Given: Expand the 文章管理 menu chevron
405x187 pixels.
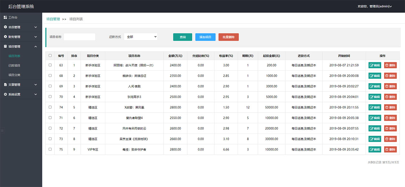Looking at the screenshot, I should point(36,85).
